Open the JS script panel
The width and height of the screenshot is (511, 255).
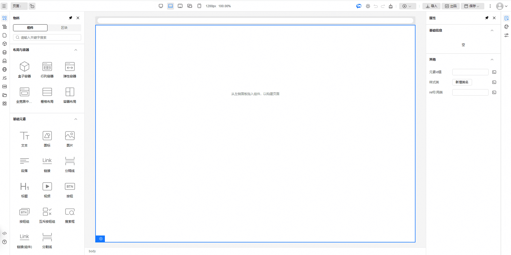click(x=5, y=78)
